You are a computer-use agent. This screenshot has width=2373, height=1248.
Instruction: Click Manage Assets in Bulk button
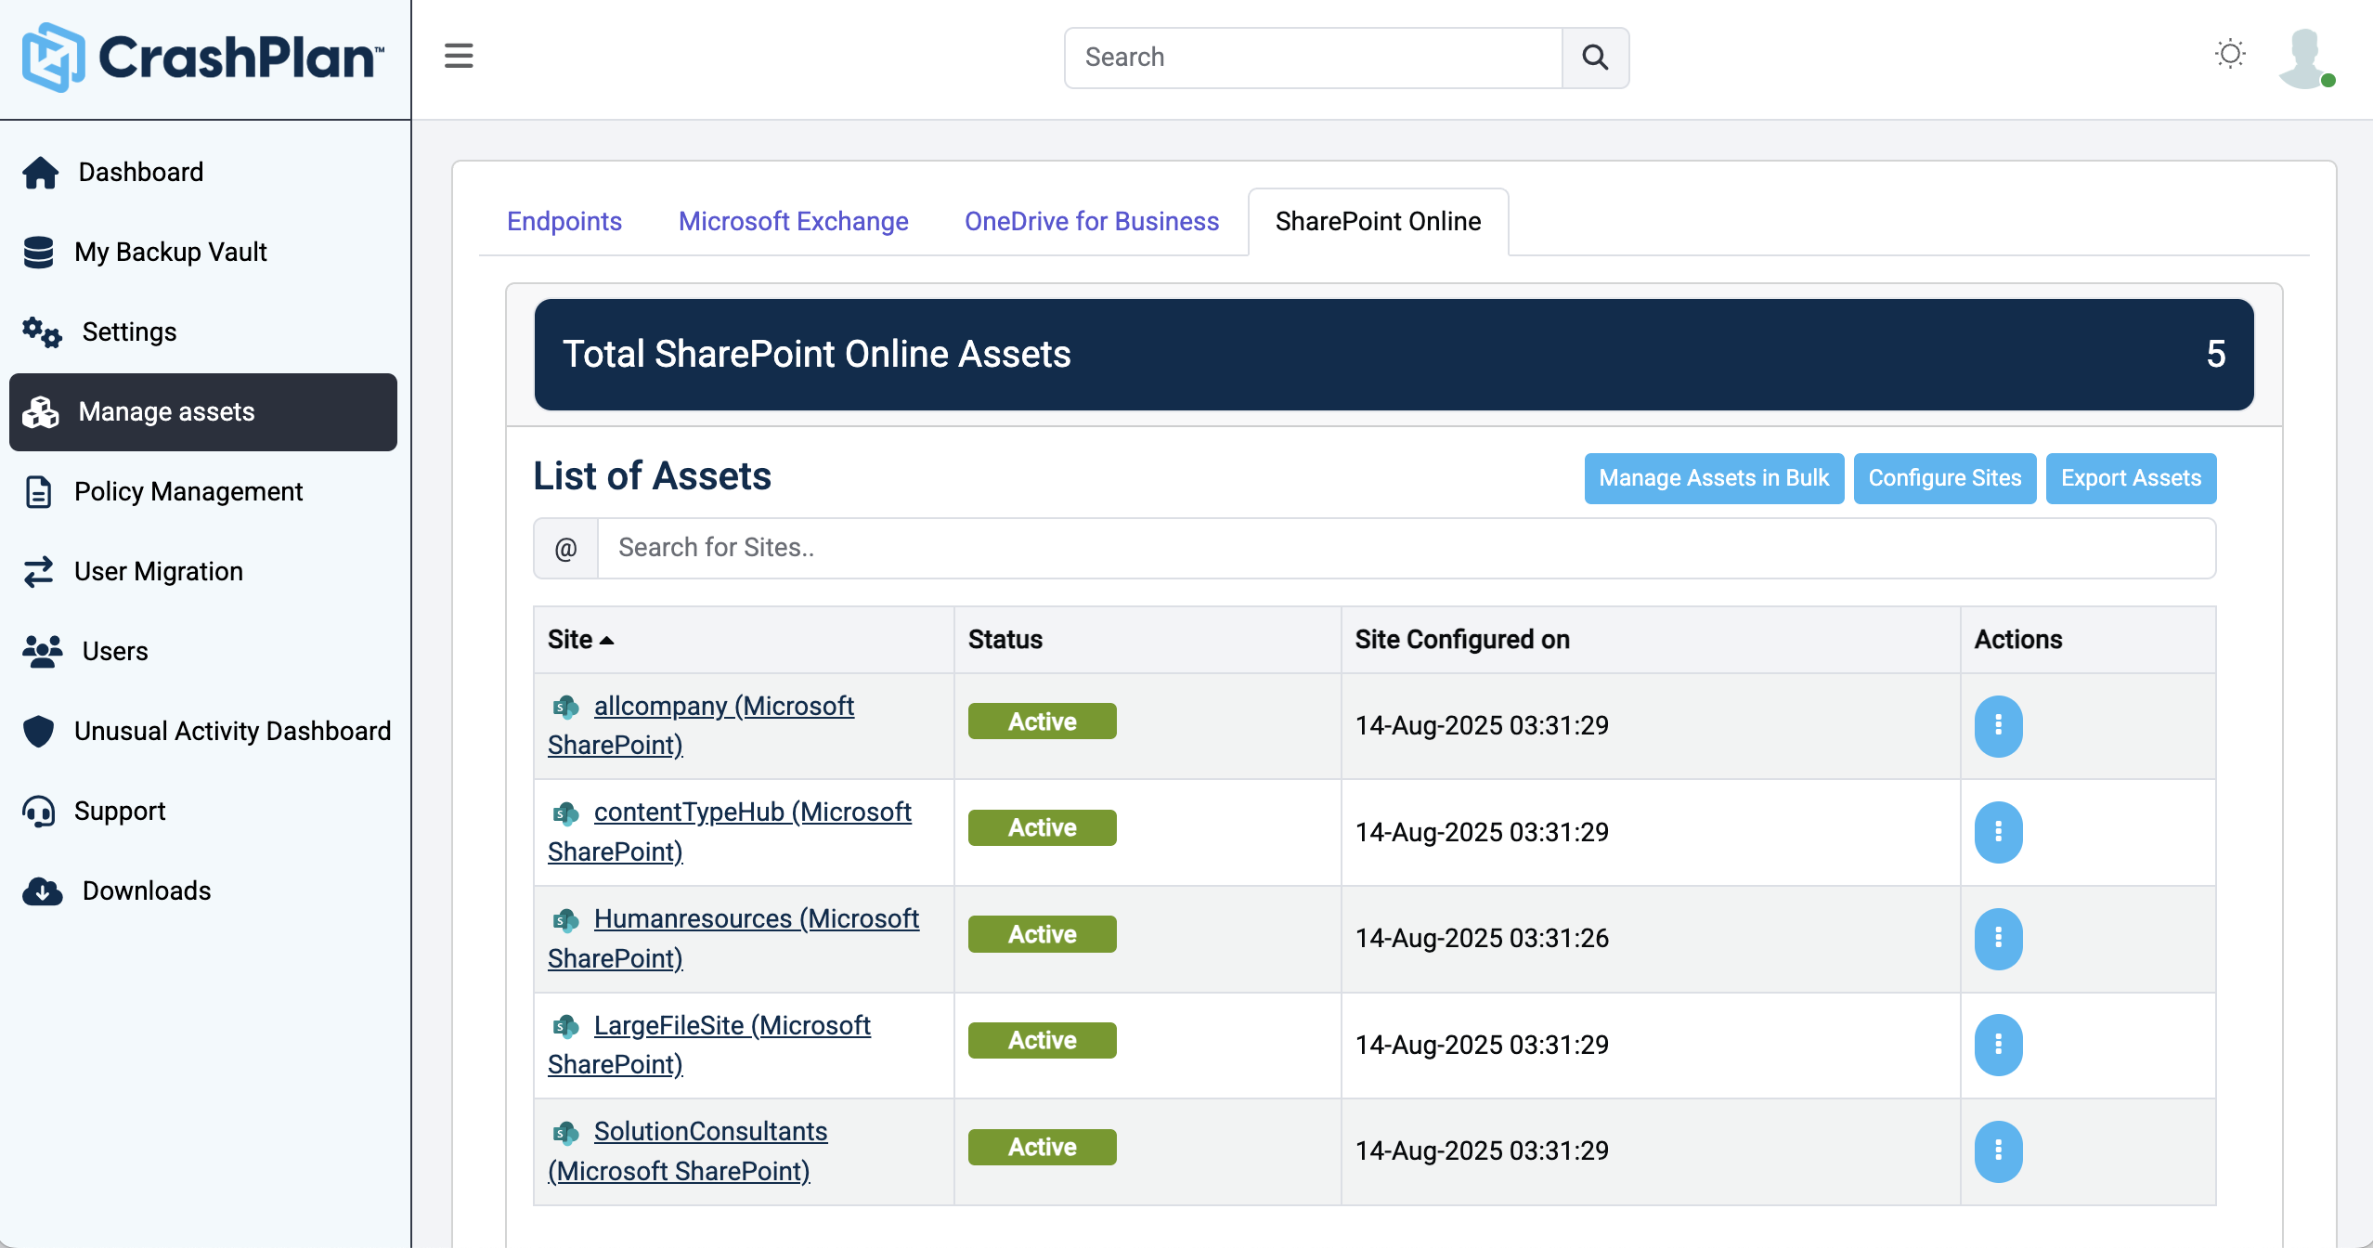coord(1713,478)
